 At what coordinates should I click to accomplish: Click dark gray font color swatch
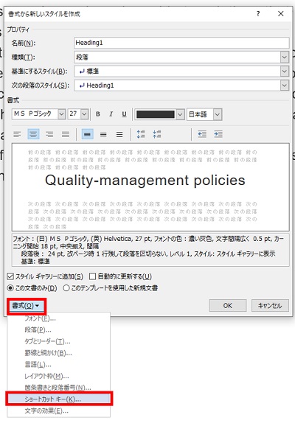(x=156, y=114)
